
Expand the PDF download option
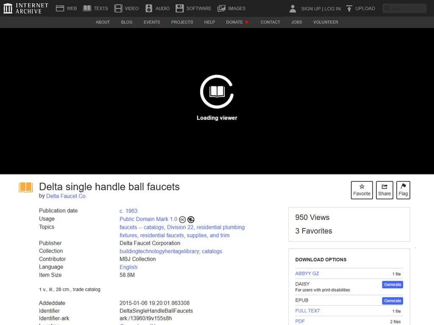300,321
